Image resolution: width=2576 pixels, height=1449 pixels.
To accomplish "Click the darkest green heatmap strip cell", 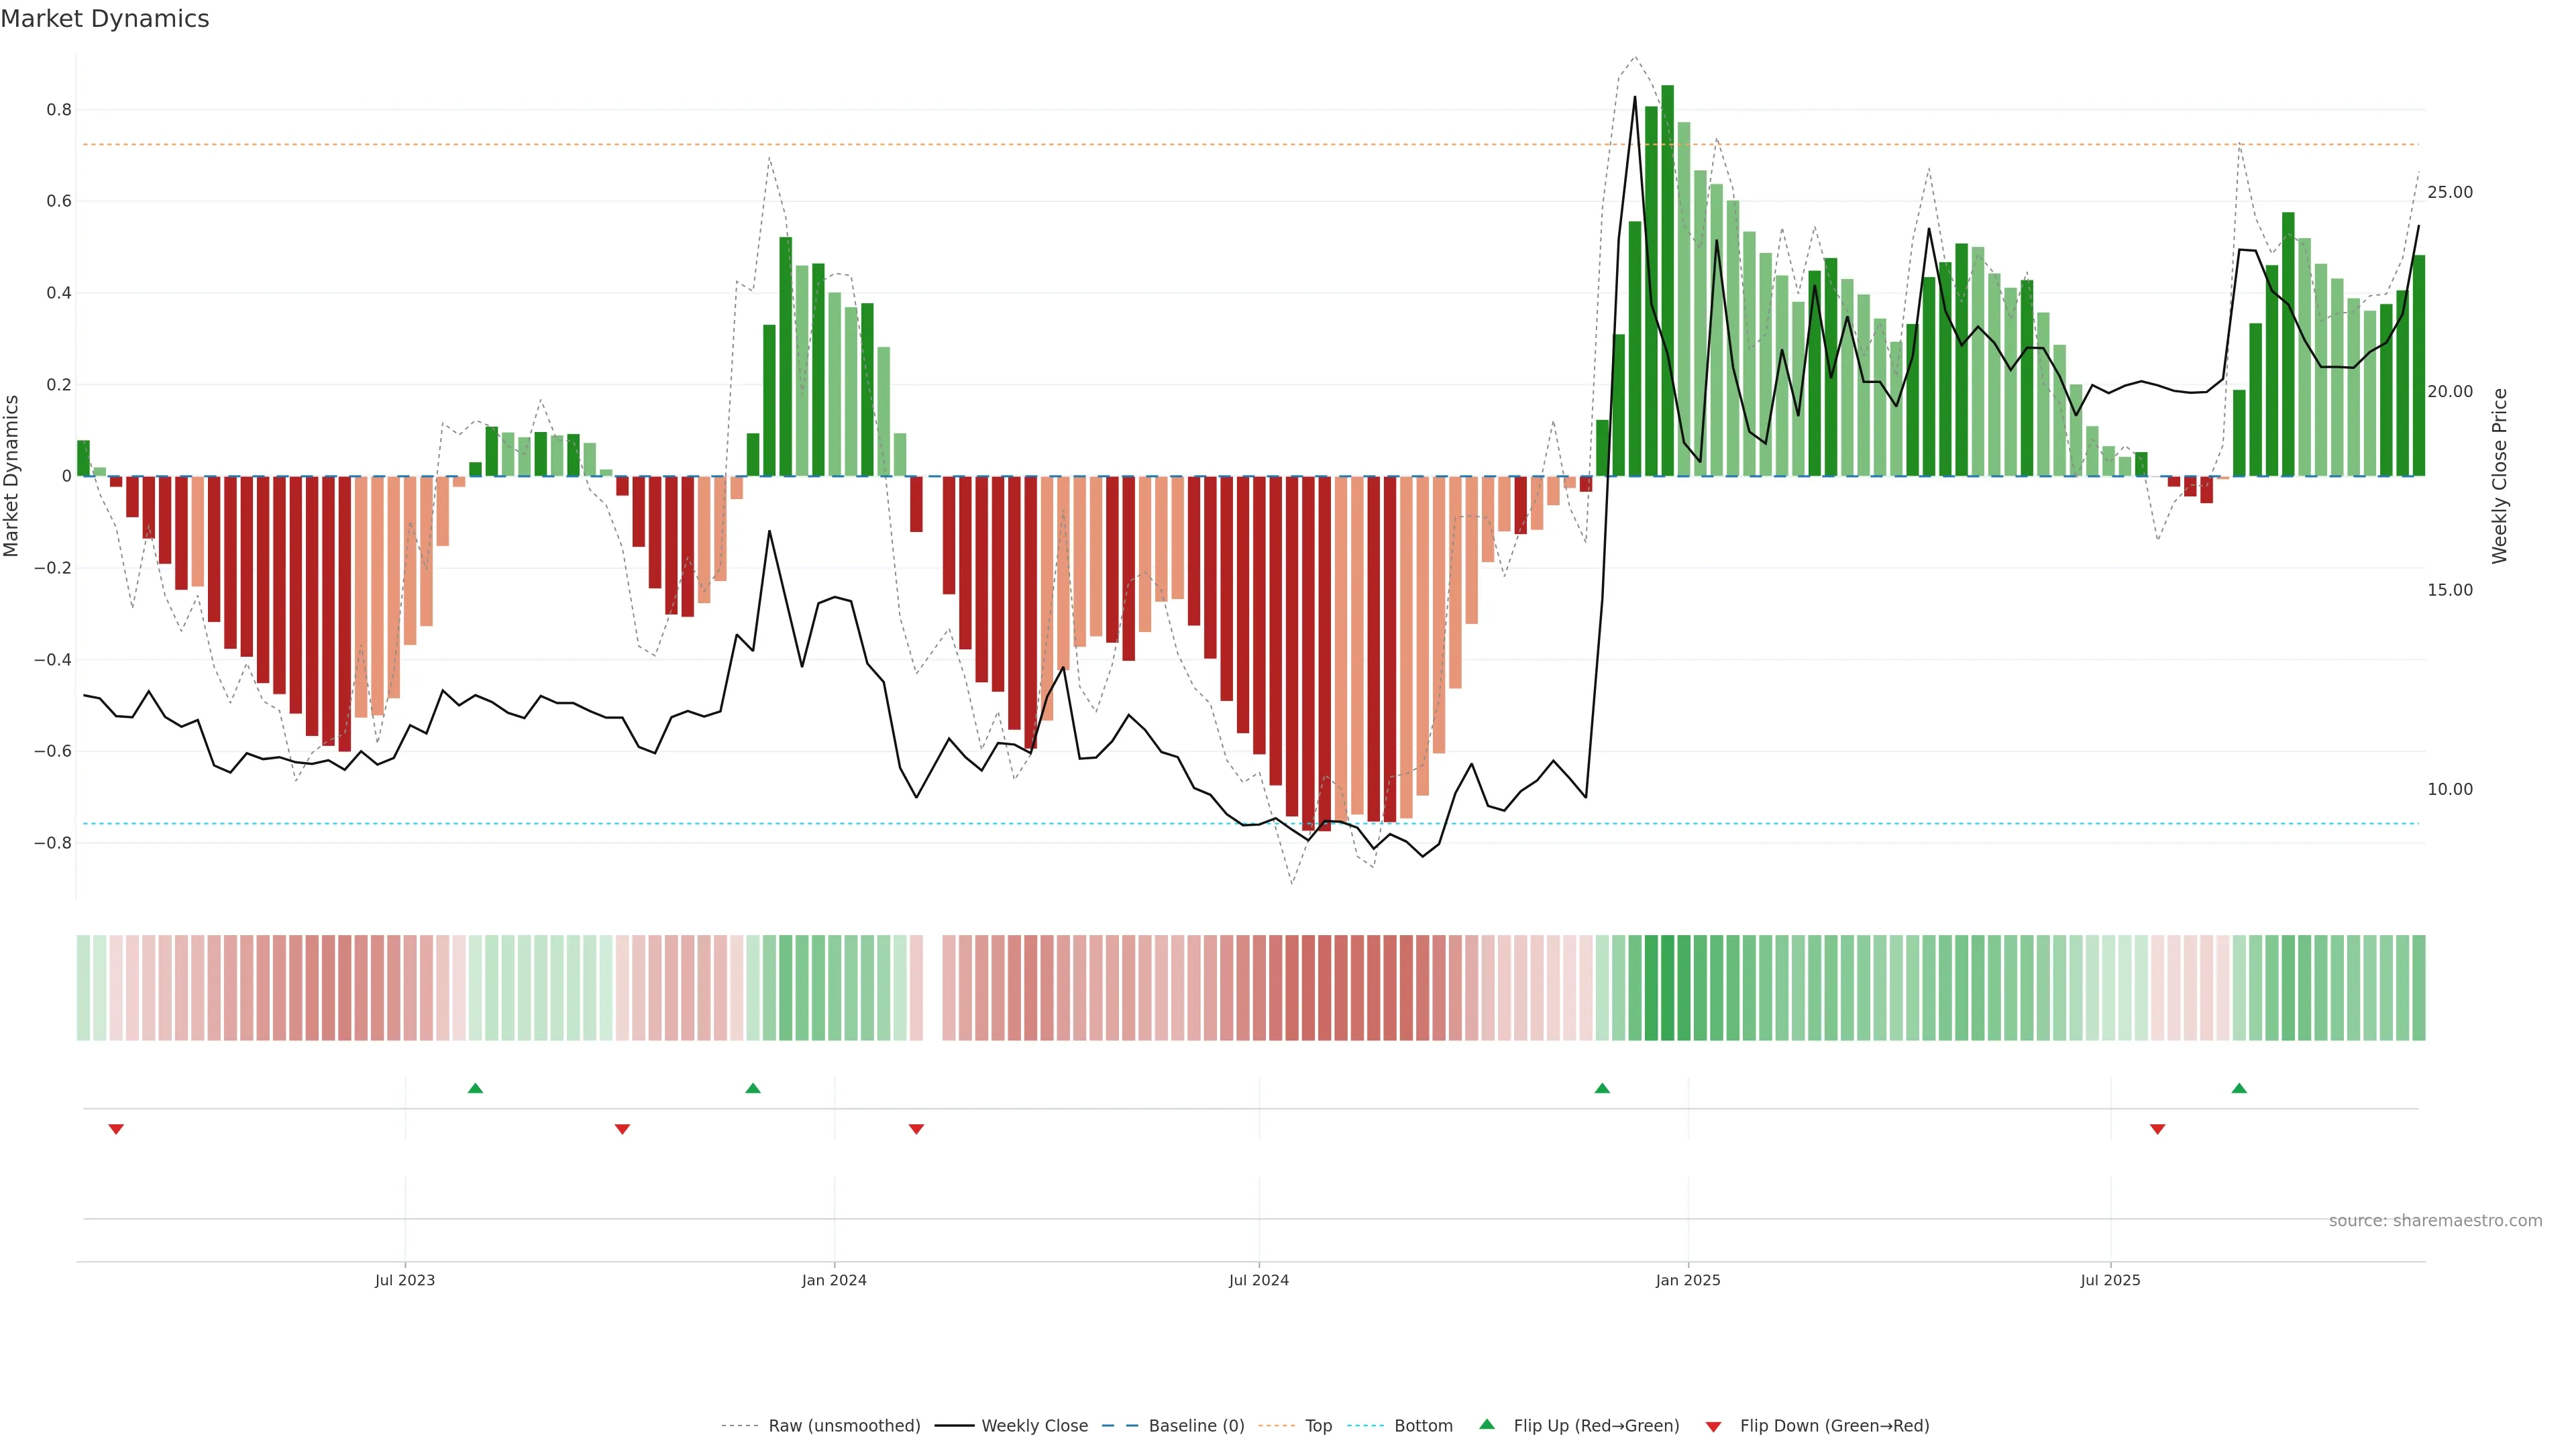I will pyautogui.click(x=1667, y=988).
